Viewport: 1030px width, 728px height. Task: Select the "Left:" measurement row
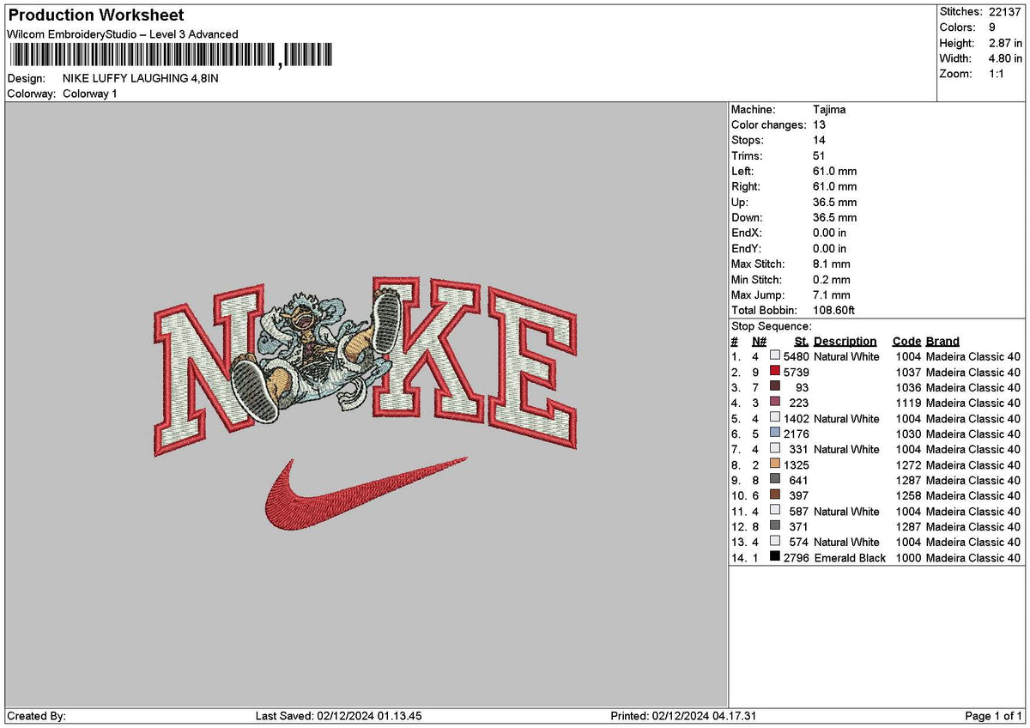coord(794,171)
